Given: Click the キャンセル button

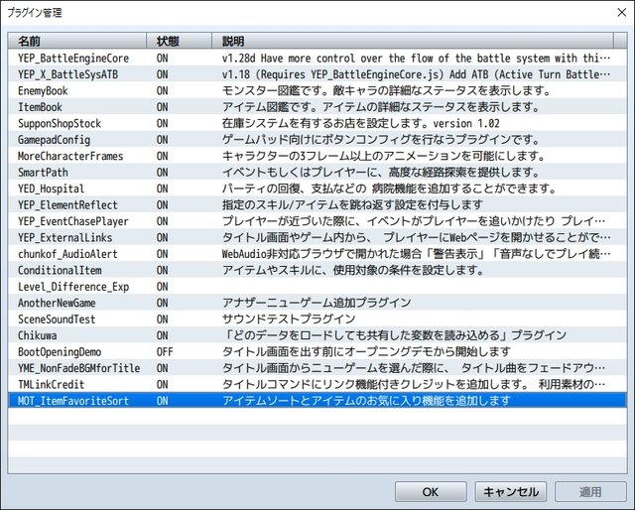Looking at the screenshot, I should click(511, 492).
